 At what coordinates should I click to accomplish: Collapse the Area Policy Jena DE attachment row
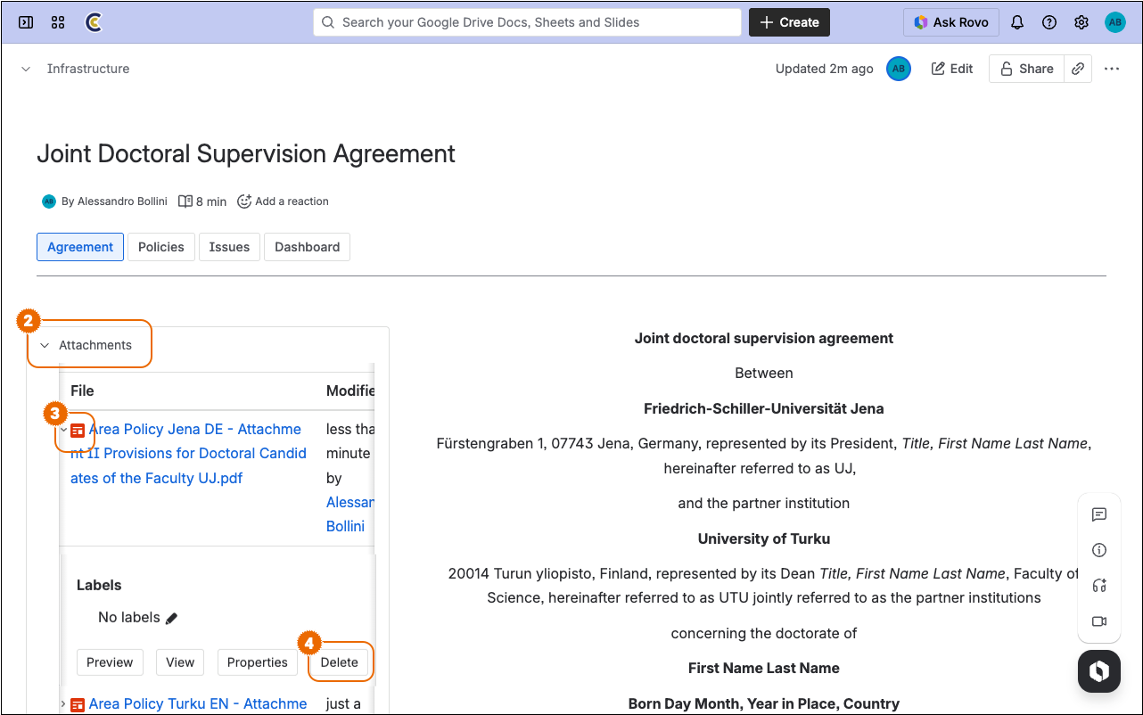[x=63, y=430]
